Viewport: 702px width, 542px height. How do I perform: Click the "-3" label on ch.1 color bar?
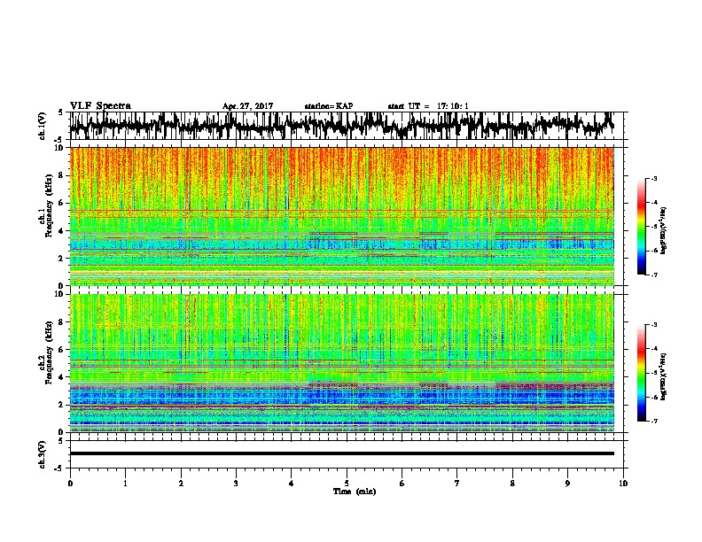[653, 178]
